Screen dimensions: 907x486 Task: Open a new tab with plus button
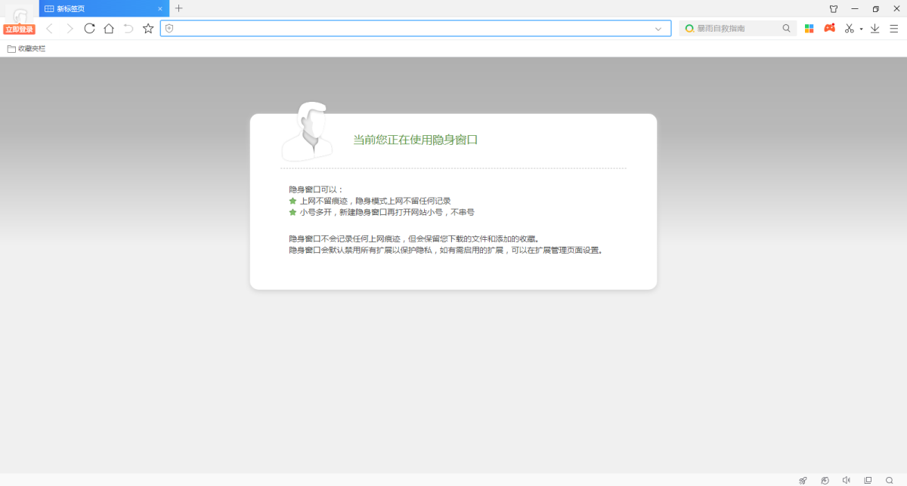(x=178, y=8)
